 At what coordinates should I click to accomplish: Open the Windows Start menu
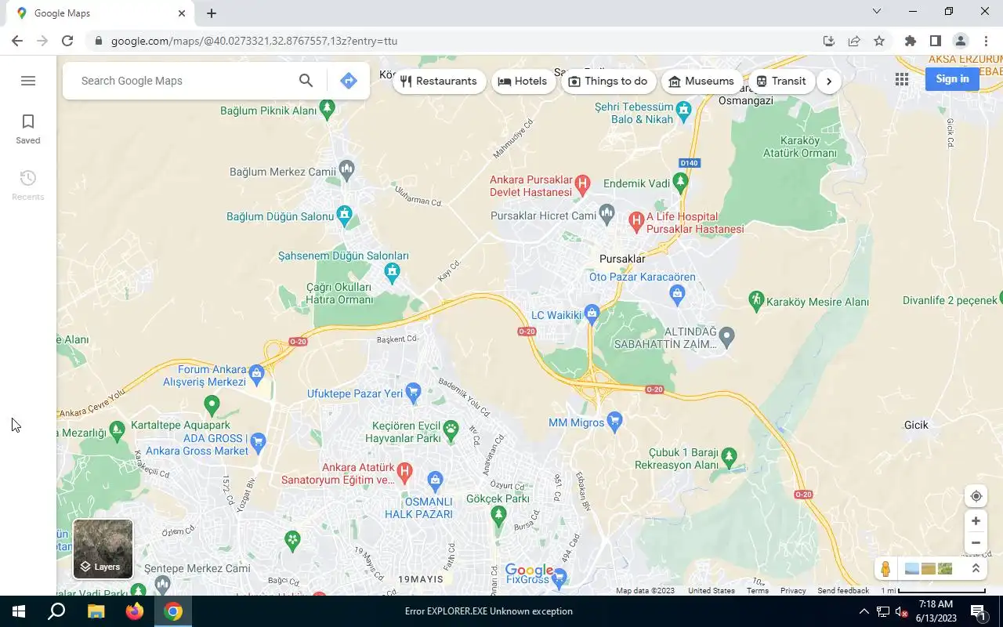coord(19,611)
